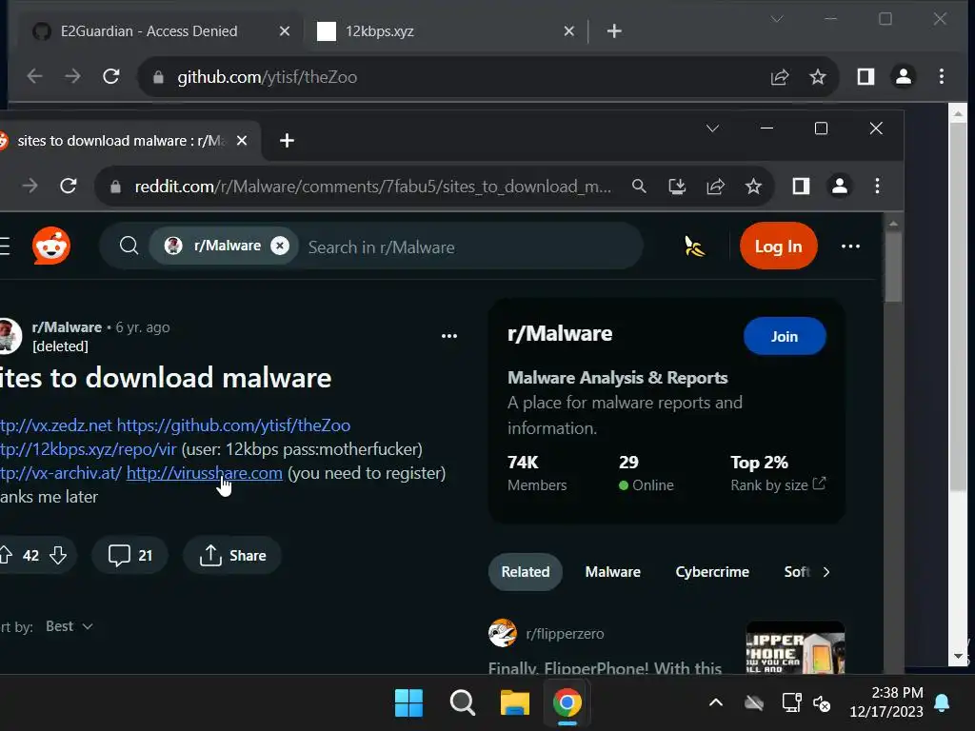The width and height of the screenshot is (975, 731).
Task: Open the notification bell in taskbar
Action: tap(942, 702)
